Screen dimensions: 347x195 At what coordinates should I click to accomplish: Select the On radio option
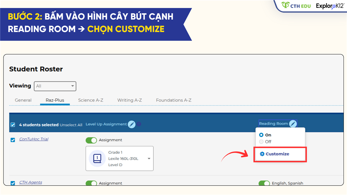[261, 135]
